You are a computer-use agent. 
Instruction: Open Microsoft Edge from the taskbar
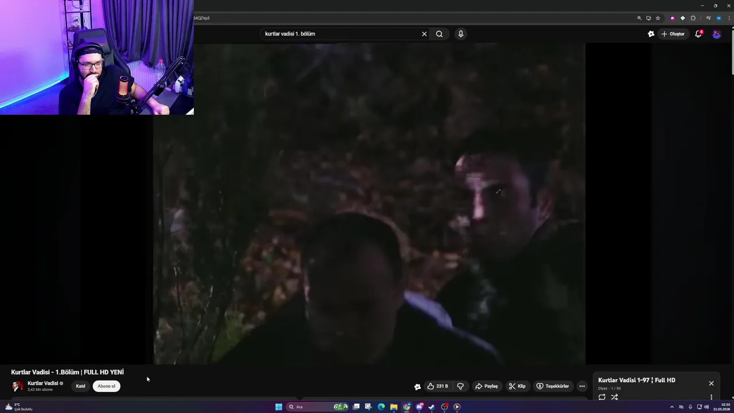click(381, 407)
